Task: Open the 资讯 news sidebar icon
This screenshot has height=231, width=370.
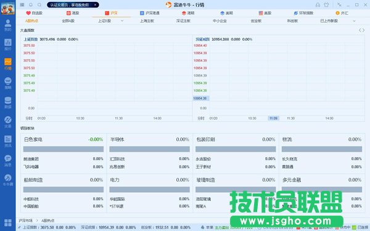Action: 8,141
